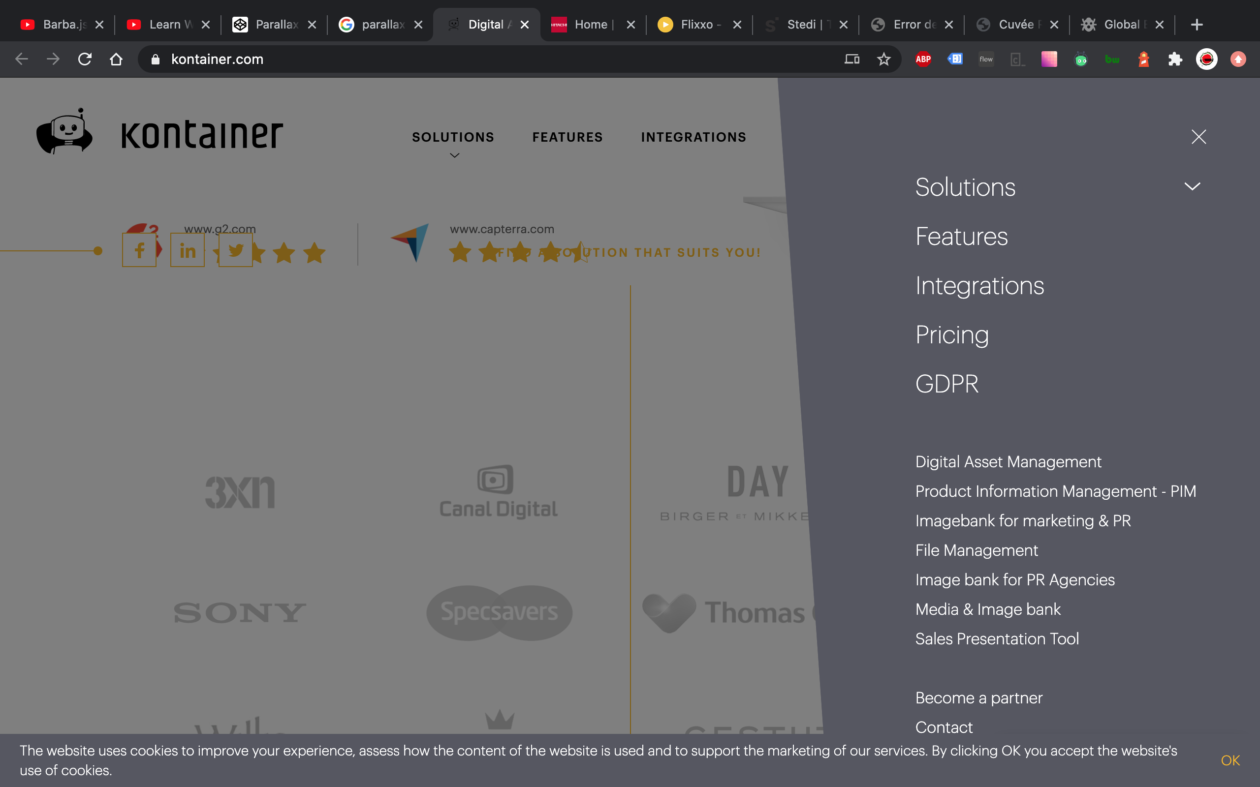Toggle the device toolbar icon in address bar
1260x787 pixels.
852,60
